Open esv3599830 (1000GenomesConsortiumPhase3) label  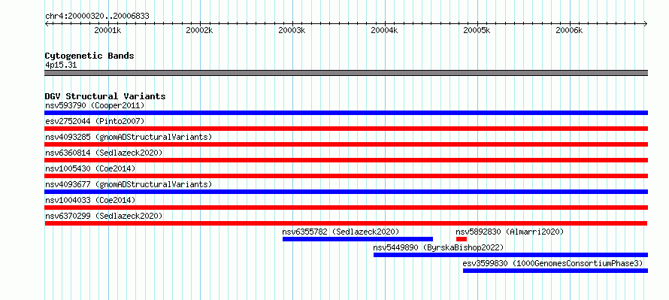pos(552,263)
